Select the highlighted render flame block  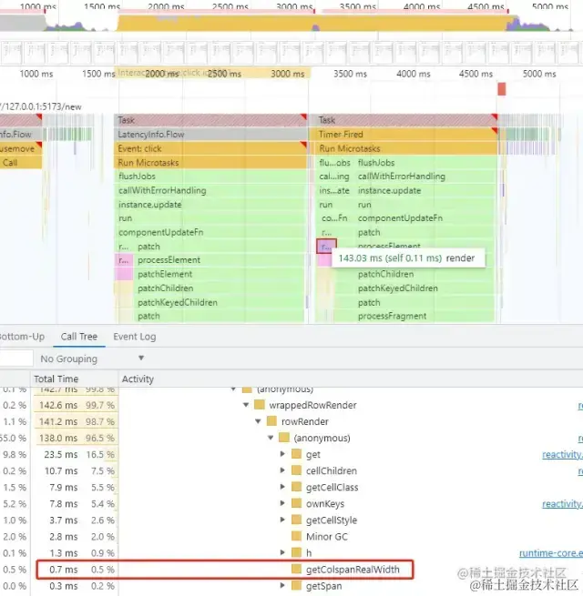326,247
